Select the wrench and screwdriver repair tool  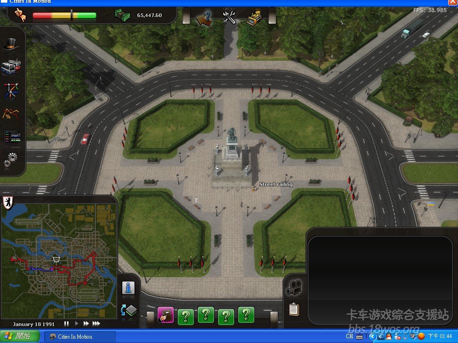click(229, 17)
